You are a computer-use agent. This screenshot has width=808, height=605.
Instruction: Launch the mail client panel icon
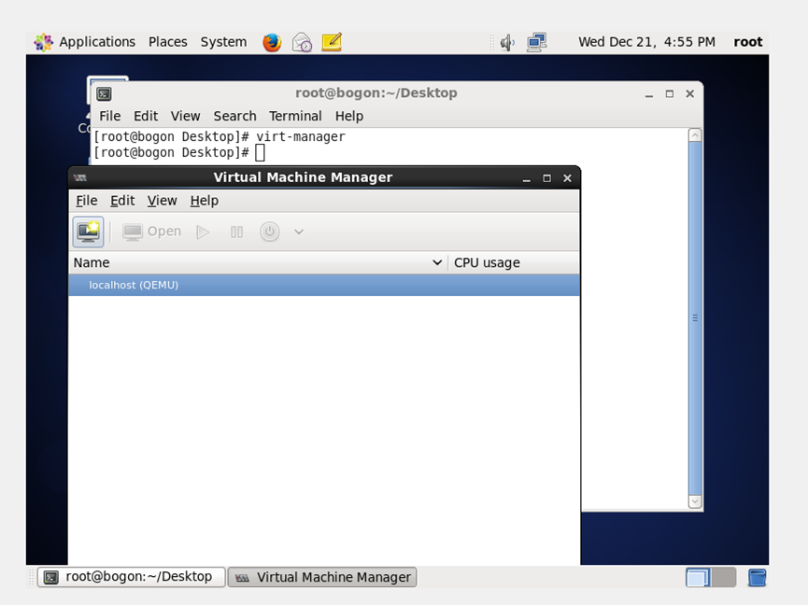click(x=302, y=42)
